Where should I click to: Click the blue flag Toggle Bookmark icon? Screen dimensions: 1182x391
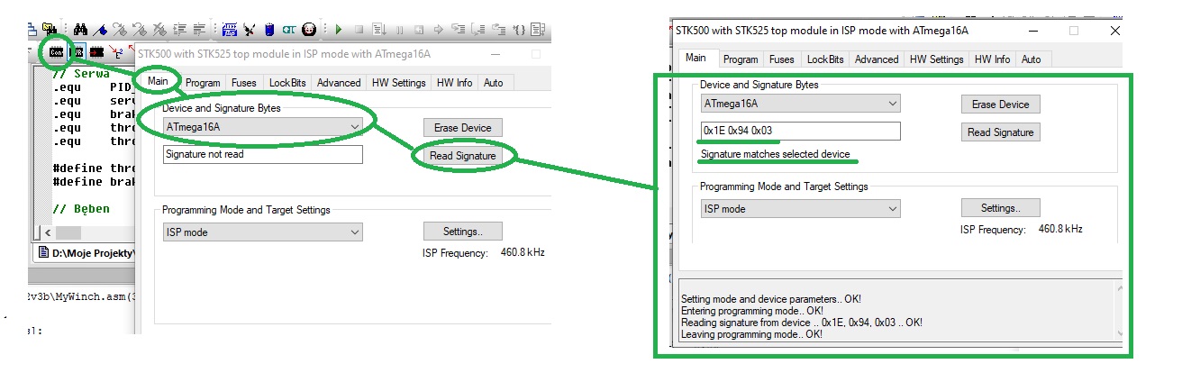[x=100, y=30]
